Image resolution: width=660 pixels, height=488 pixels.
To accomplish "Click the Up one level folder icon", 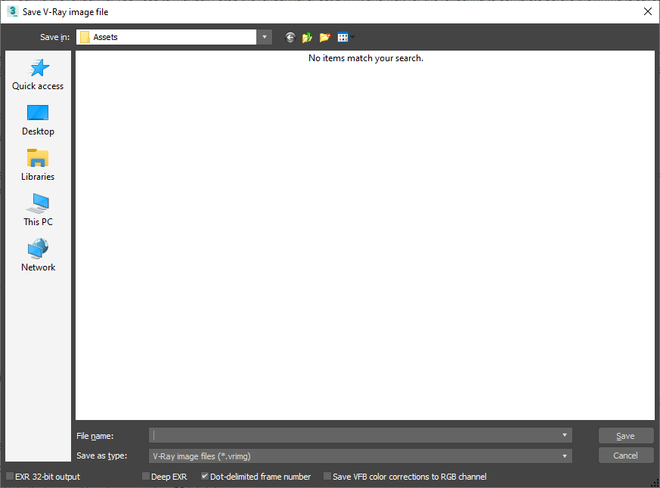I will [x=308, y=36].
